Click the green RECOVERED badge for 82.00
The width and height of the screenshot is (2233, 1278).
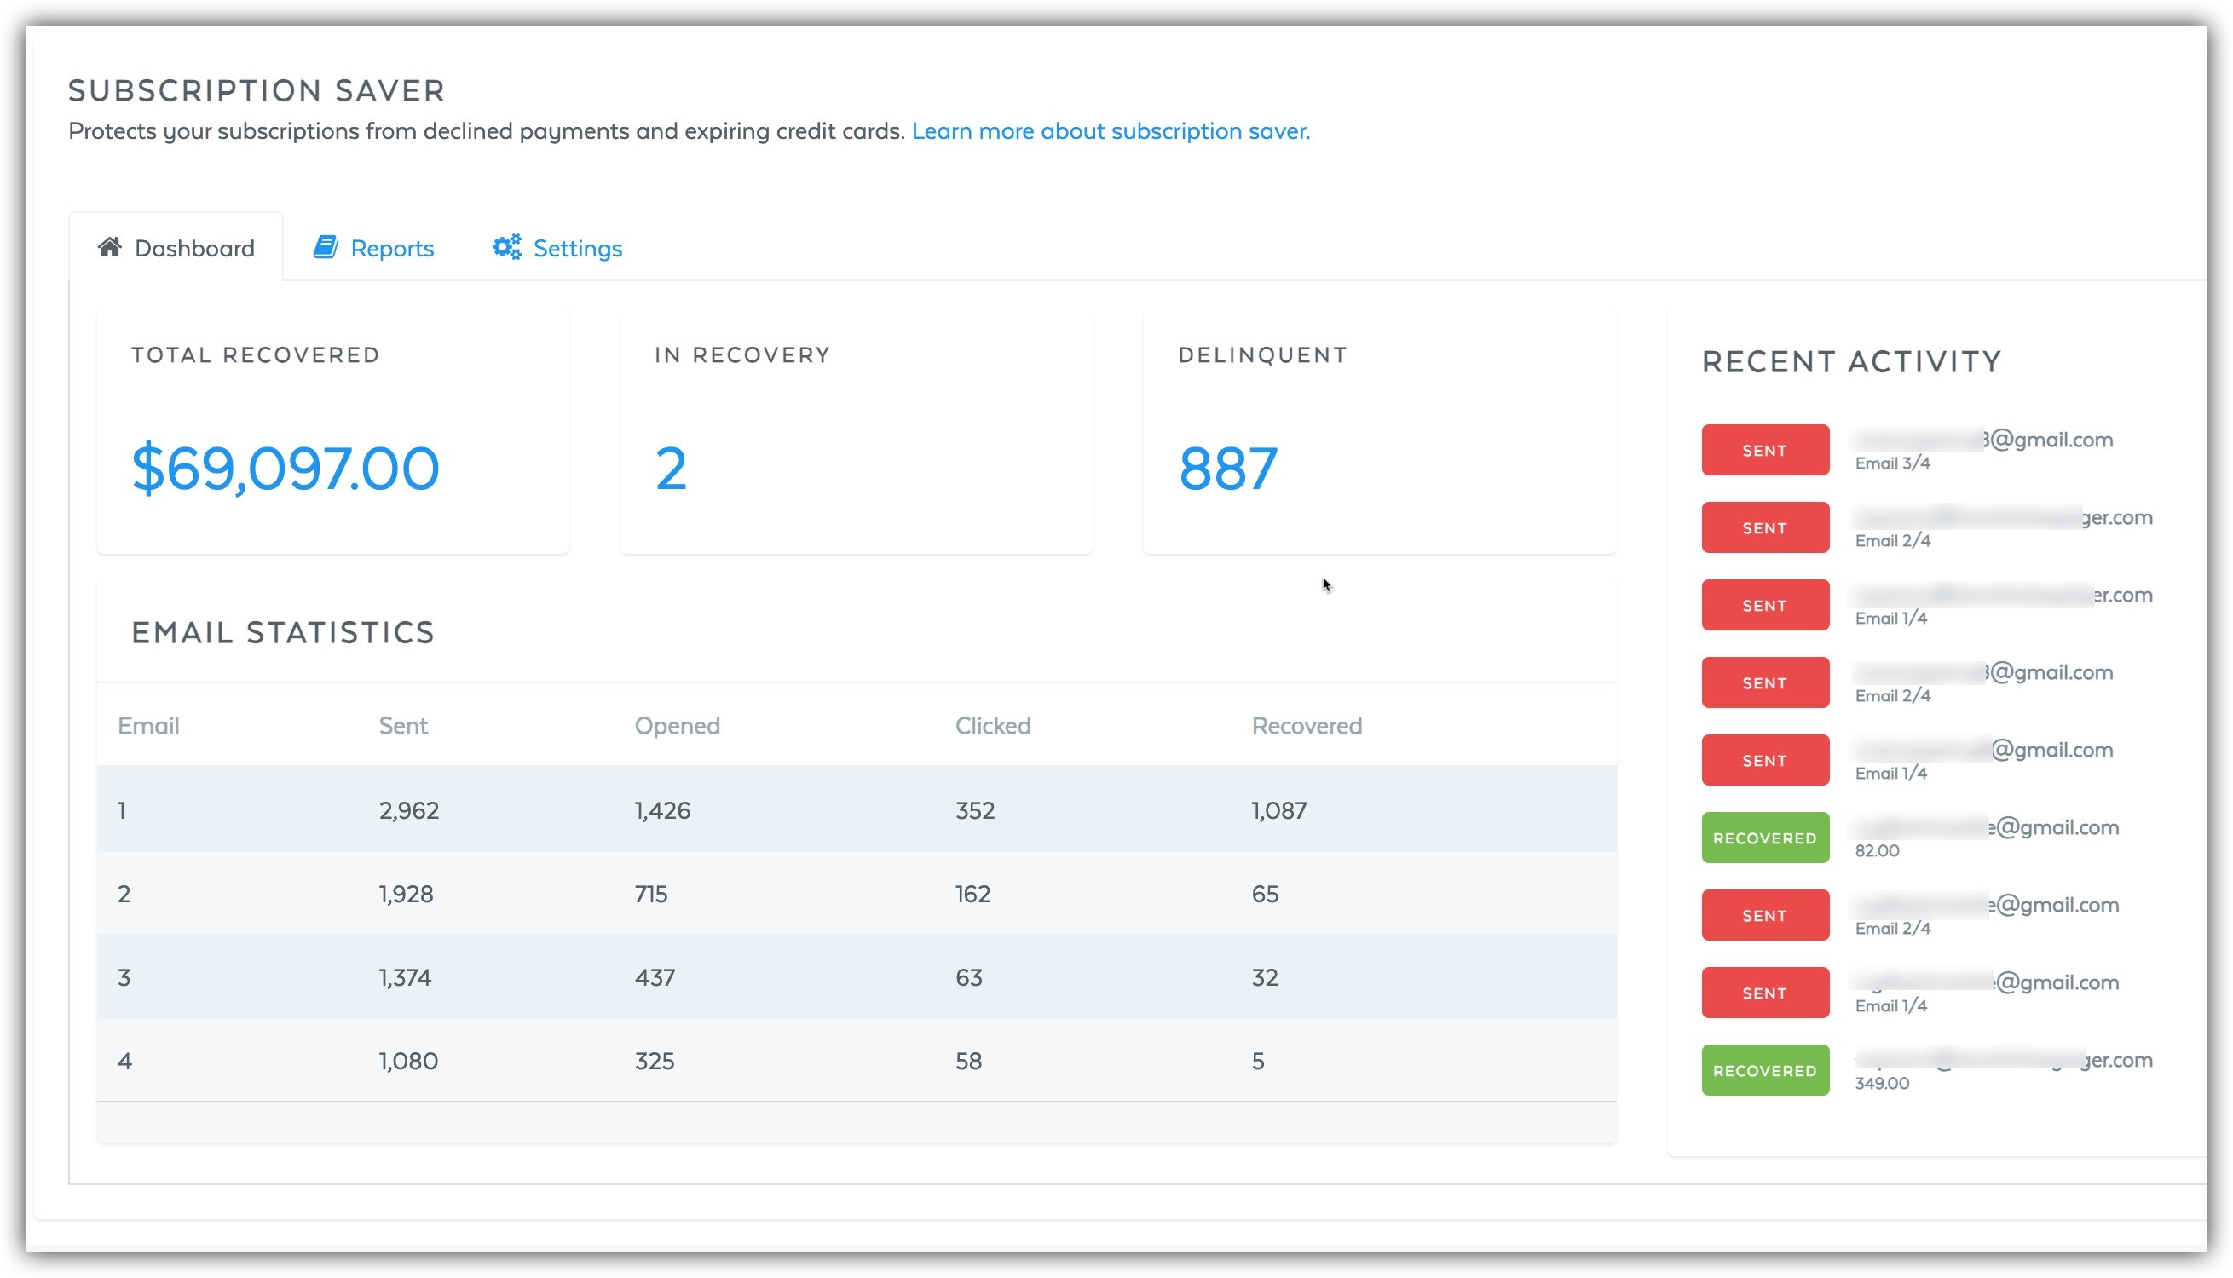tap(1764, 838)
